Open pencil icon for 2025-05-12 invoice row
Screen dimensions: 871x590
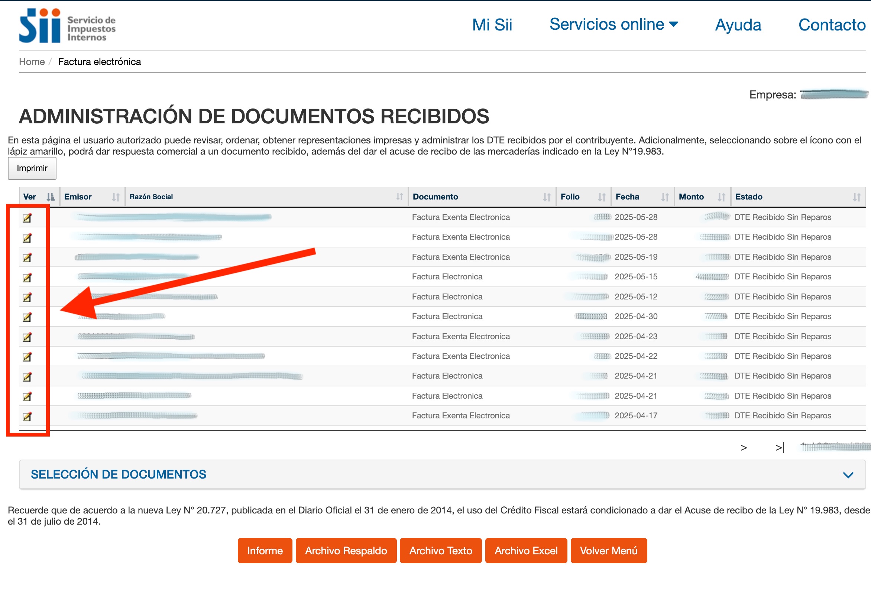(x=27, y=297)
